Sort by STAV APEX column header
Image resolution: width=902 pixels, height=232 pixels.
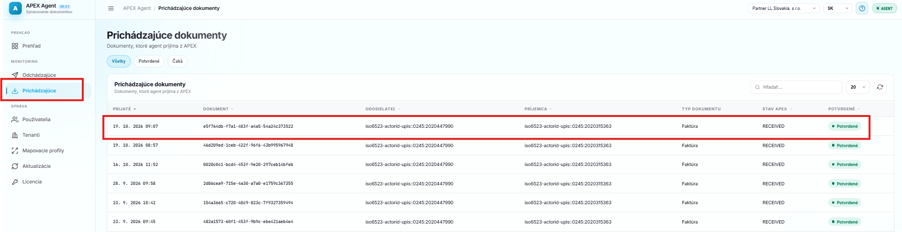[777, 109]
